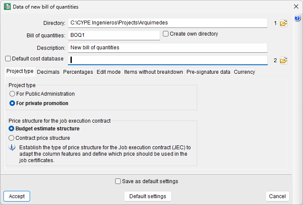Choose Contract price structure option
Image resolution: width=303 pixels, height=205 pixels.
[12, 138]
